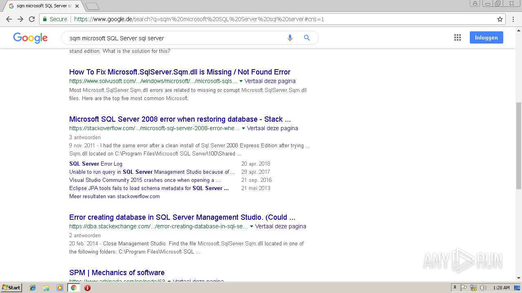Click Show desktop button at taskbar end
Viewport: 522px width, 293px height.
point(518,288)
